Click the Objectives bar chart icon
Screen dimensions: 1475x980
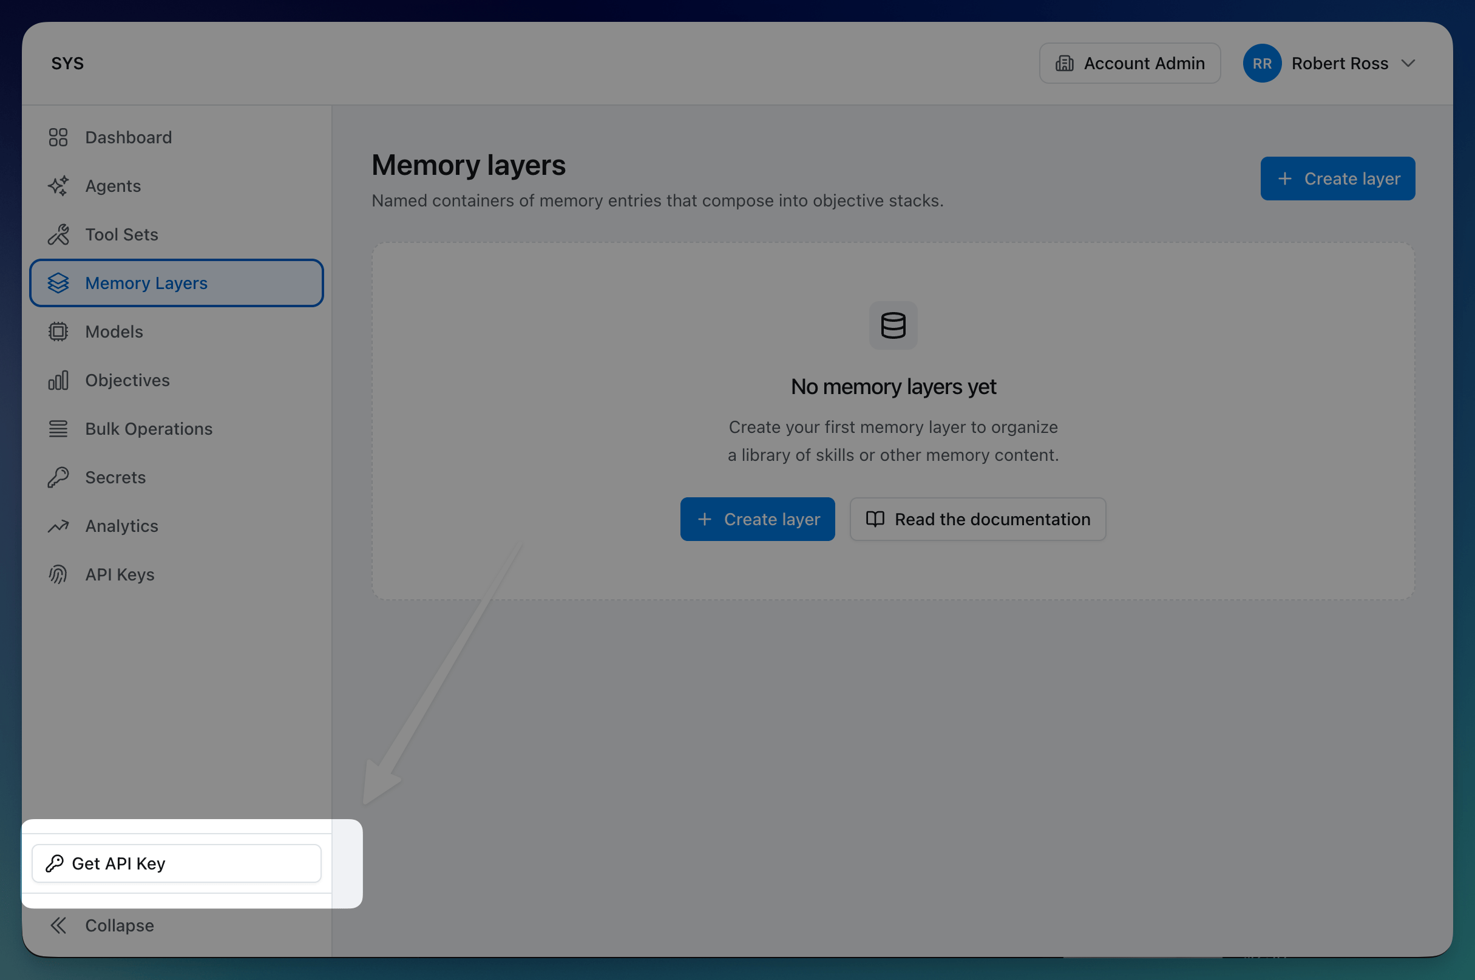(58, 381)
